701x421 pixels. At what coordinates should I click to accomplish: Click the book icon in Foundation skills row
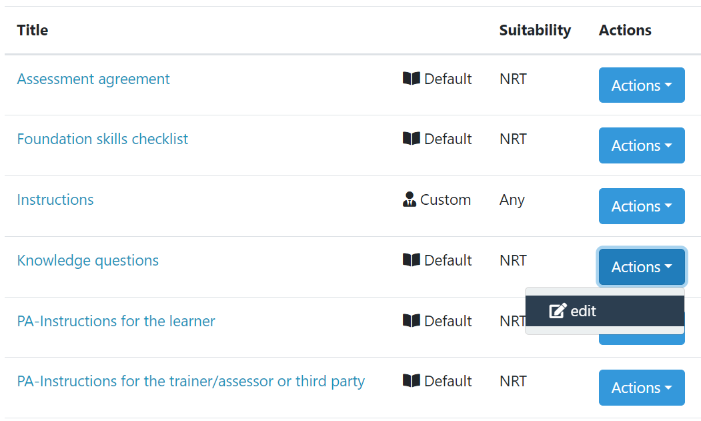tap(412, 139)
